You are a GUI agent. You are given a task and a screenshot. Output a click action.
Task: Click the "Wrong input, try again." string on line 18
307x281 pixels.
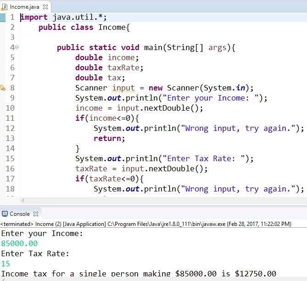pyautogui.click(x=238, y=189)
